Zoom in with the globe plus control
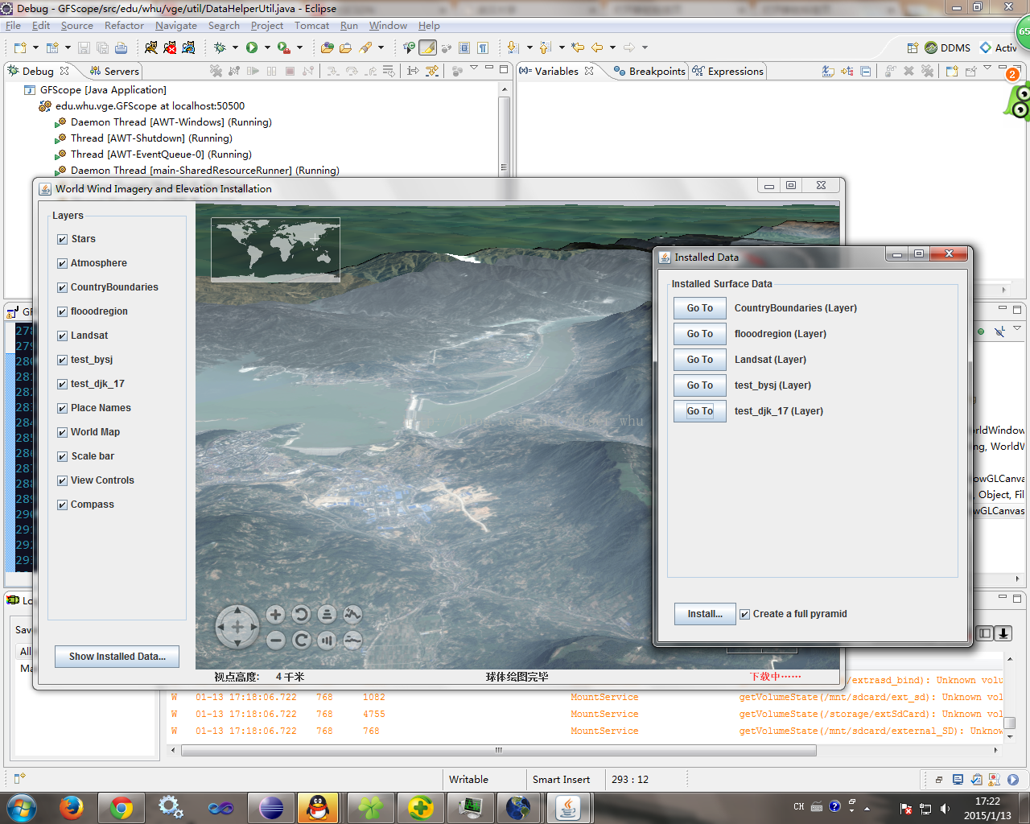Image resolution: width=1030 pixels, height=824 pixels. 275,615
